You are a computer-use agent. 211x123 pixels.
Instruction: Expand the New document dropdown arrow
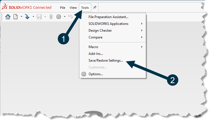21,17
